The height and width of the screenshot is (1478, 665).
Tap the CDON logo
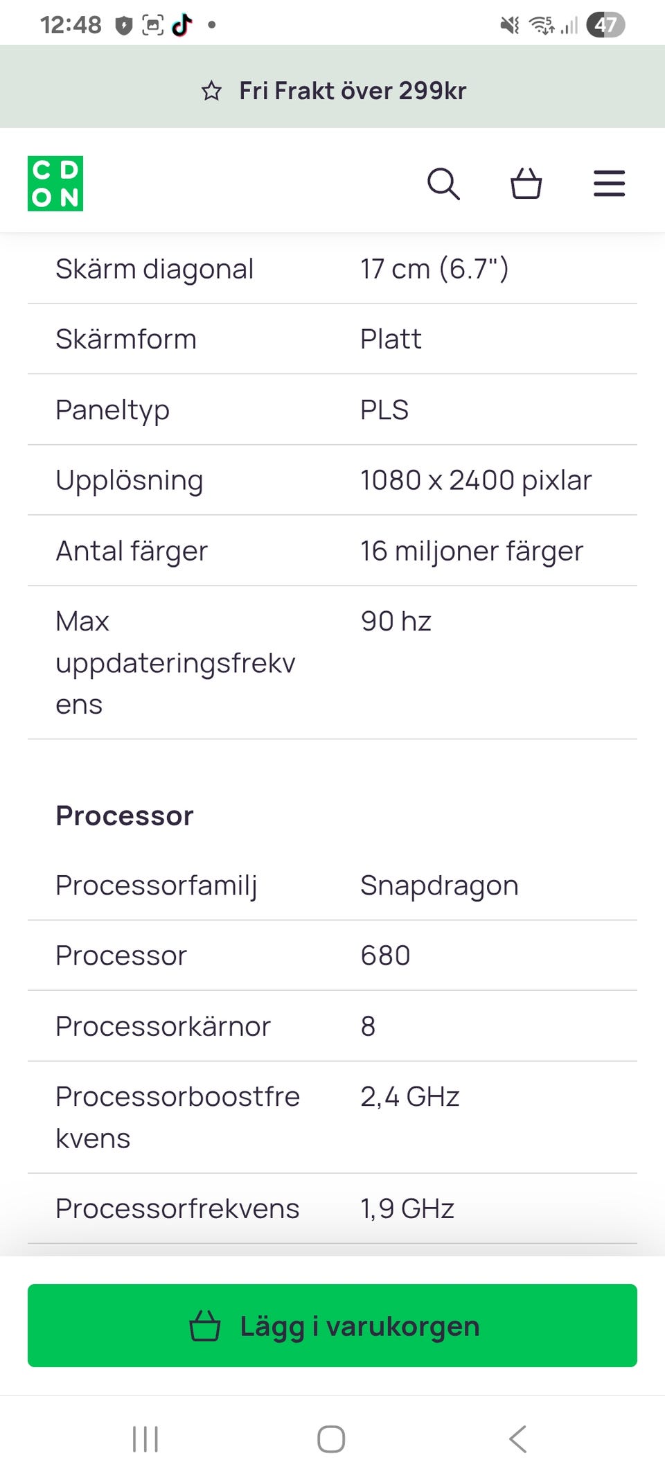coord(55,184)
